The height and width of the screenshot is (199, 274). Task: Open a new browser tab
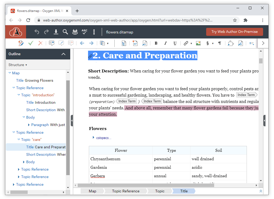coord(77,11)
